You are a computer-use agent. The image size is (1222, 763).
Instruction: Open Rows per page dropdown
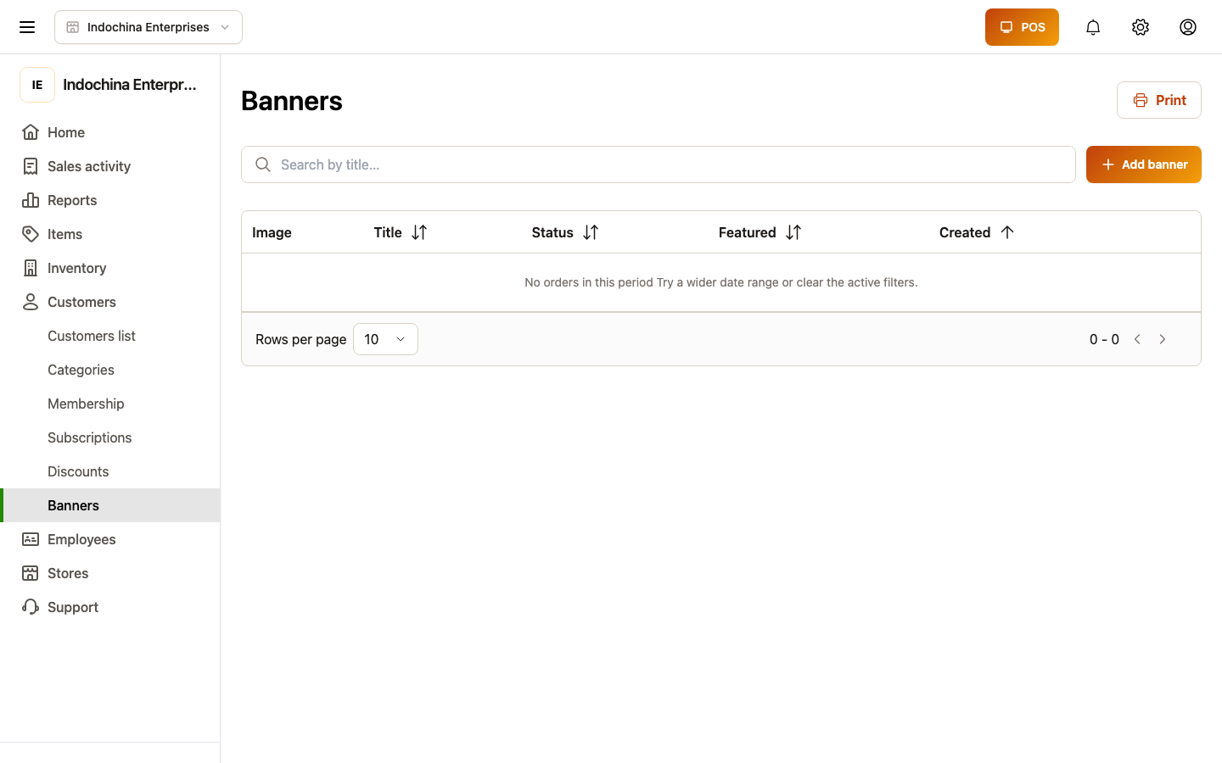click(x=385, y=339)
